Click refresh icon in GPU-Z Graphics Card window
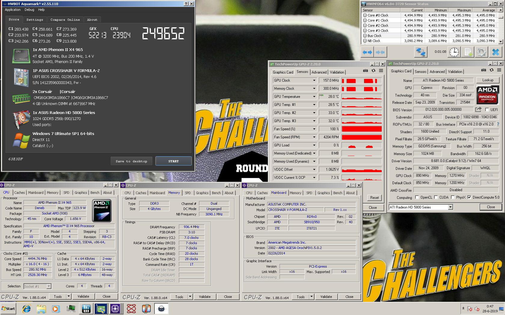The width and height of the screenshot is (505, 315). (491, 70)
